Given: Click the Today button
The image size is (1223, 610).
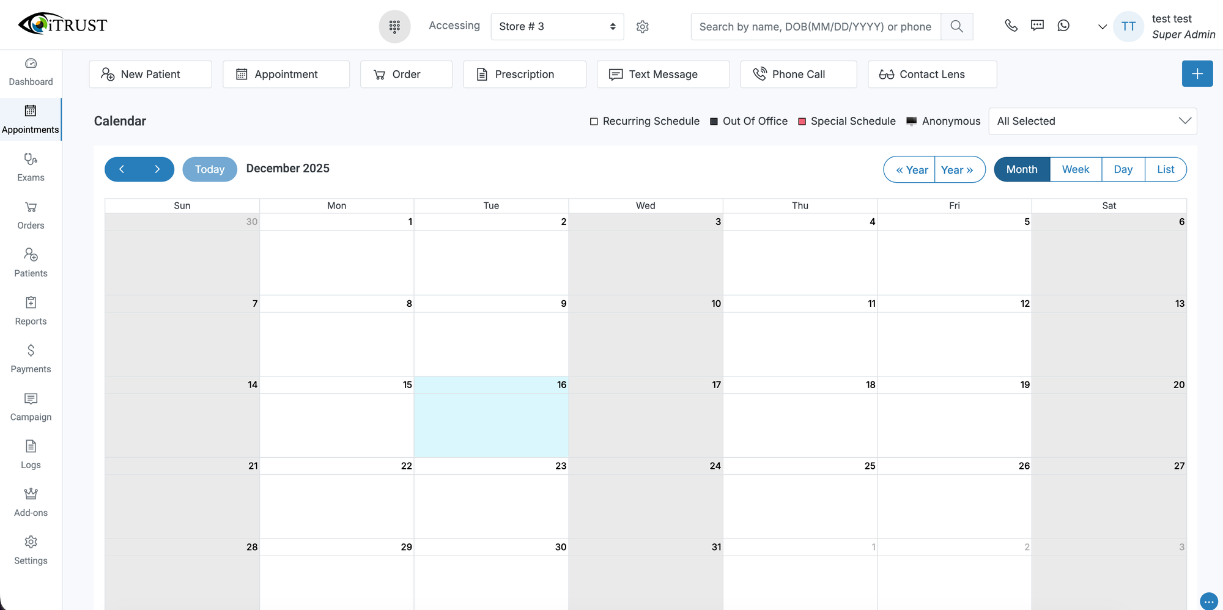Looking at the screenshot, I should (x=210, y=169).
